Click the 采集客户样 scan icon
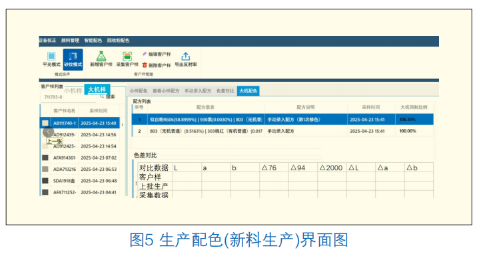 tap(127, 57)
